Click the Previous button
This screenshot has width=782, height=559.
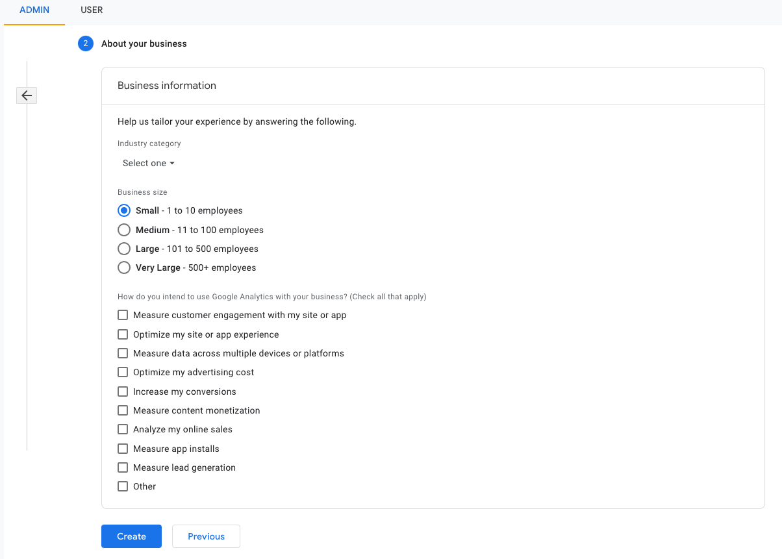point(206,536)
